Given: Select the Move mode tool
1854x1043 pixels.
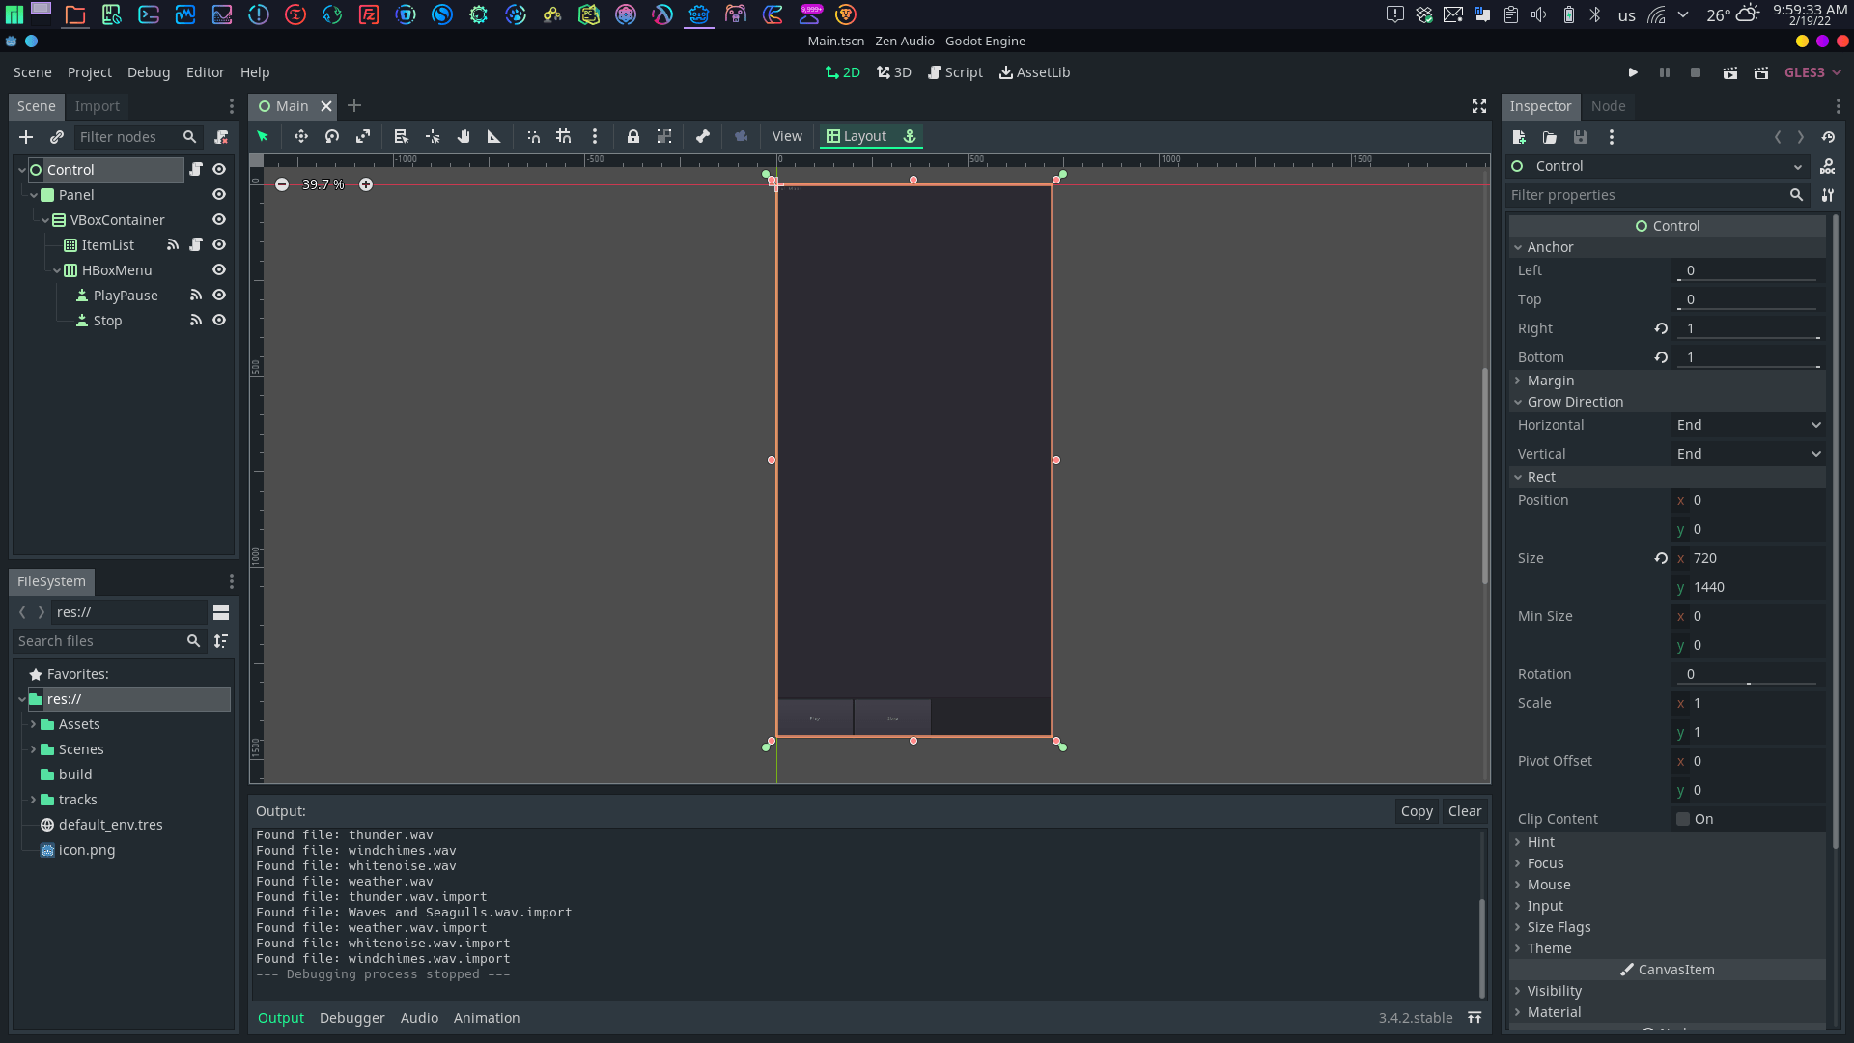Looking at the screenshot, I should click(300, 136).
